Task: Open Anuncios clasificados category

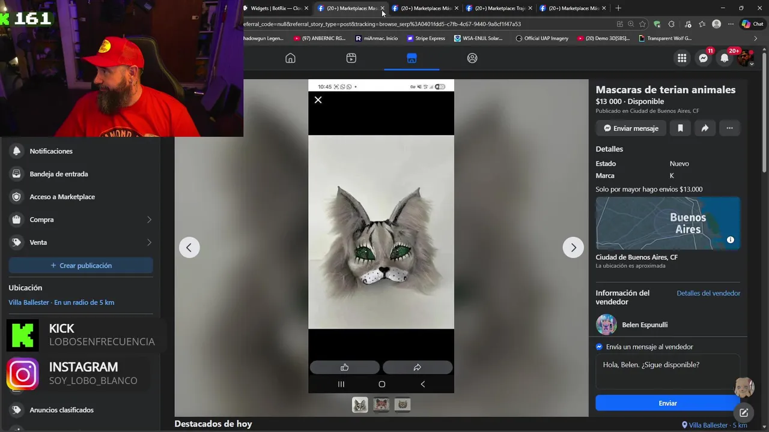Action: point(81,410)
